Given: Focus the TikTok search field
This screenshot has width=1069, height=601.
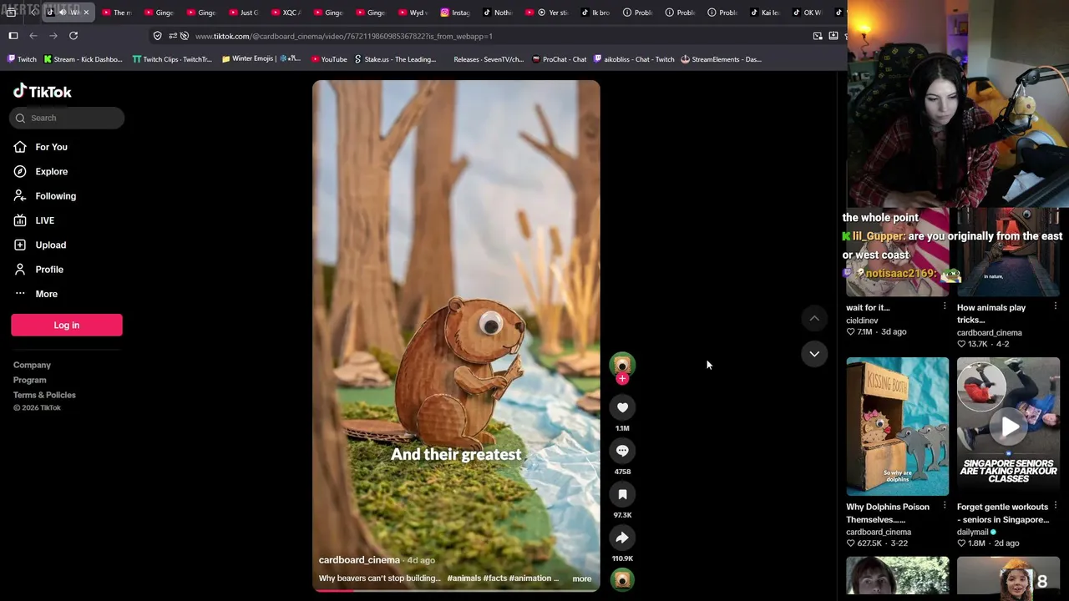Looking at the screenshot, I should click(x=68, y=118).
